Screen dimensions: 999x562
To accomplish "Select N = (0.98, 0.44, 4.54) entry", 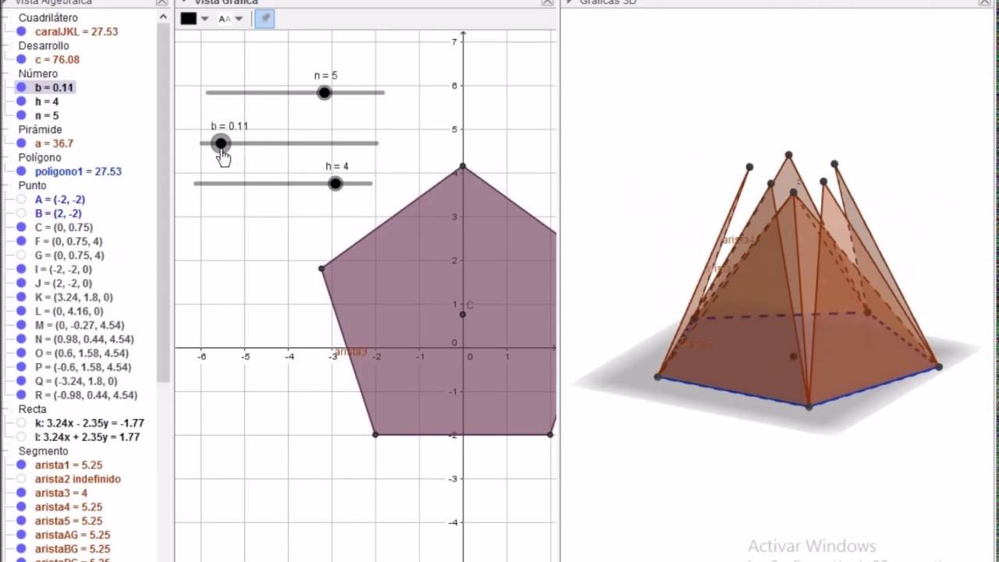I will [x=84, y=340].
